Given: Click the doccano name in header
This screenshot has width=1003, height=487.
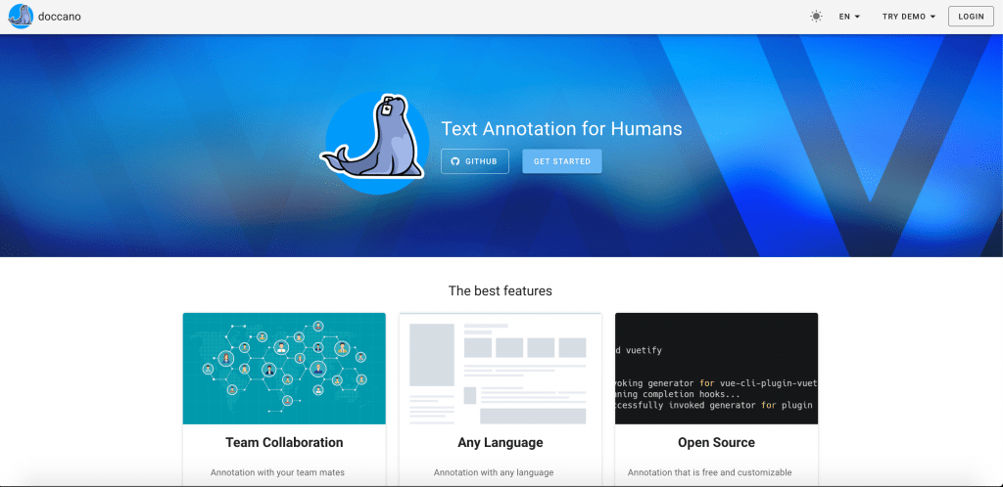Looking at the screenshot, I should click(60, 17).
